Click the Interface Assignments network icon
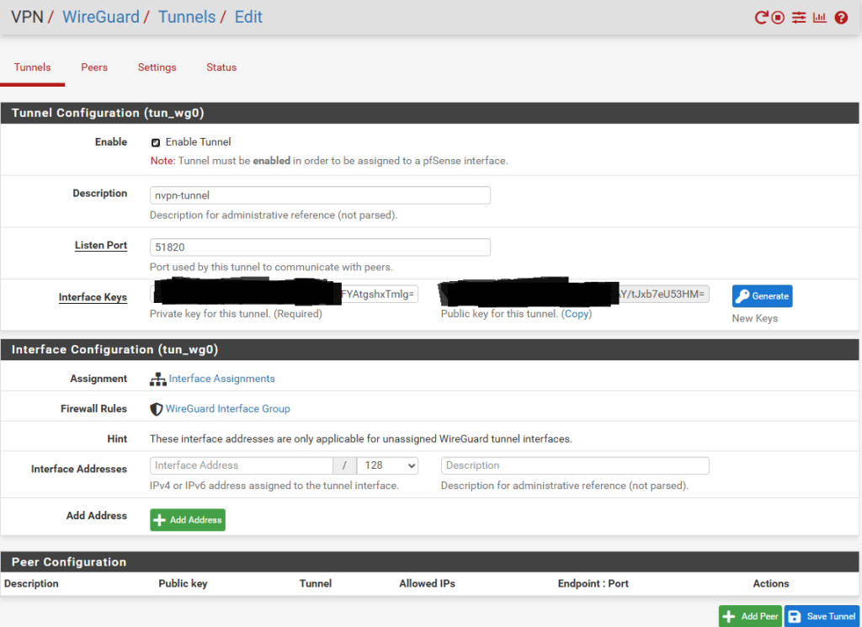 (157, 380)
